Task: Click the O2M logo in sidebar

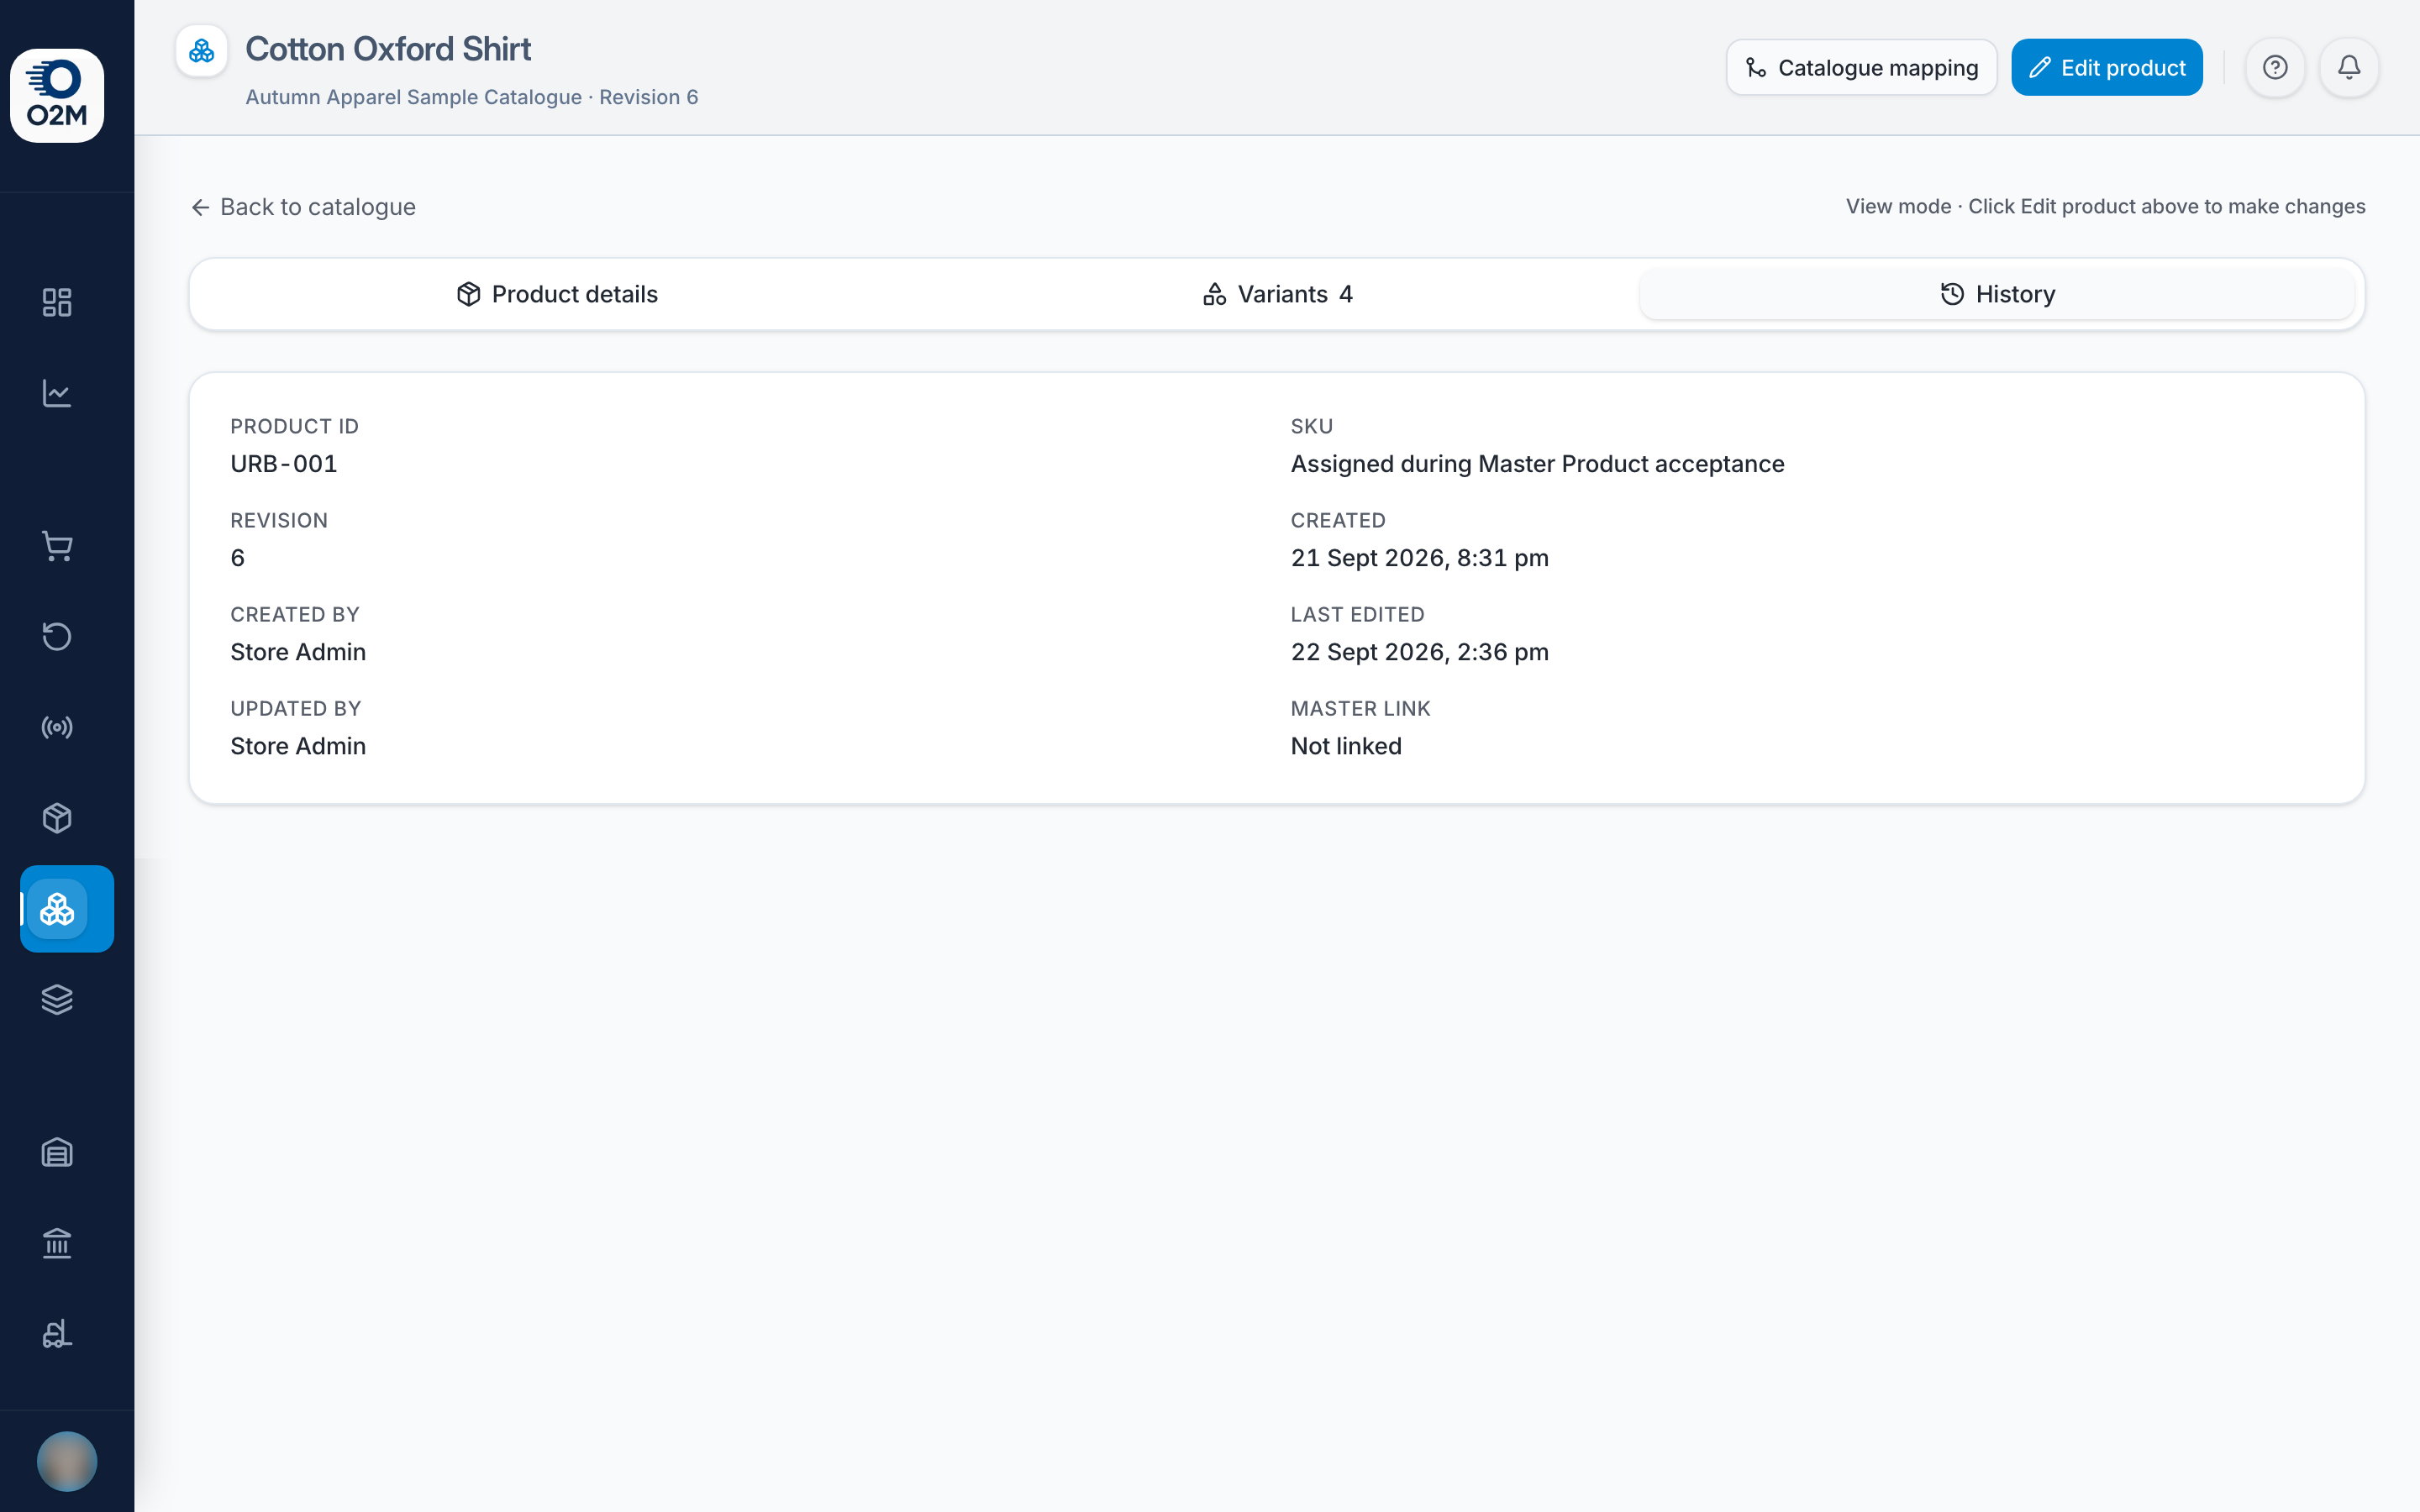Action: 57,95
